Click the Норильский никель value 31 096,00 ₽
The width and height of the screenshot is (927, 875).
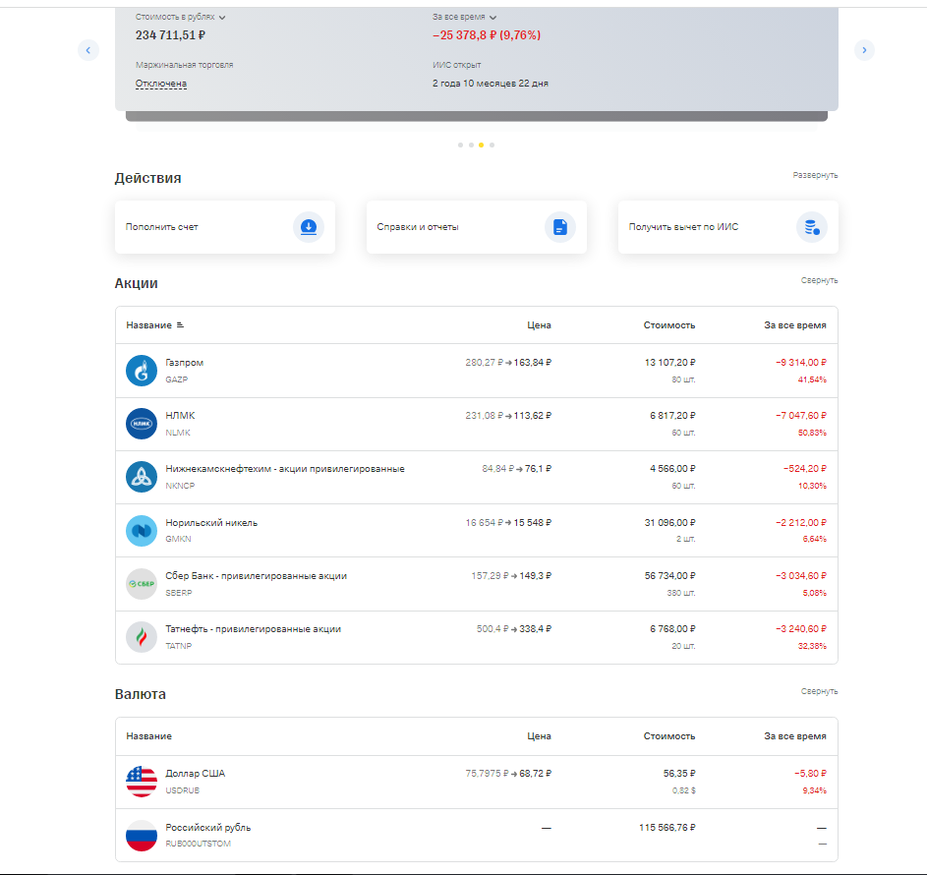coord(669,523)
